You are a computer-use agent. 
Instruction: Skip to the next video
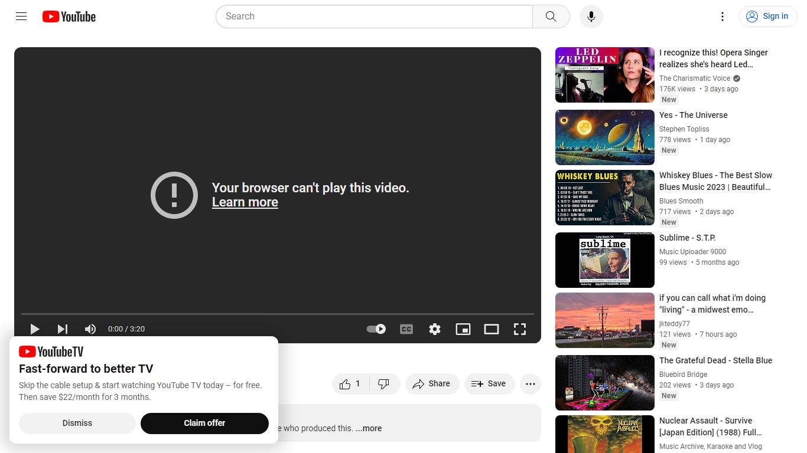click(x=63, y=329)
